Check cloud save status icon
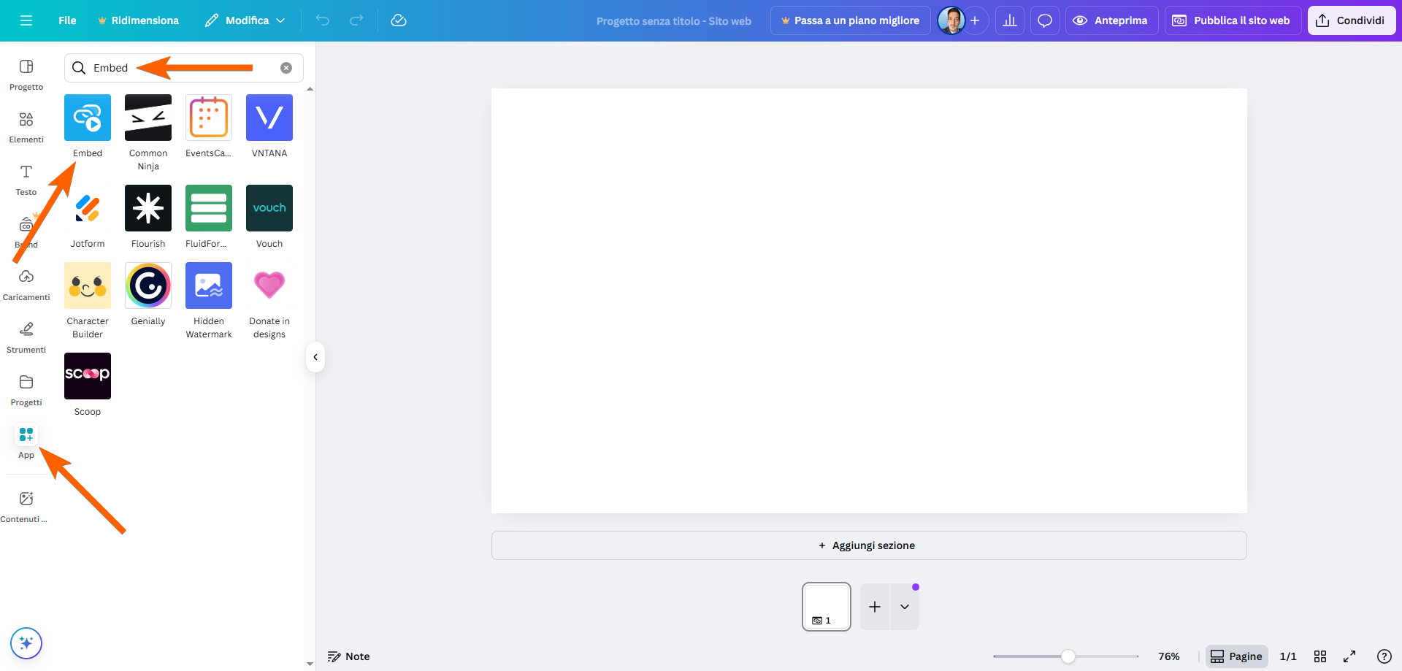 399,20
